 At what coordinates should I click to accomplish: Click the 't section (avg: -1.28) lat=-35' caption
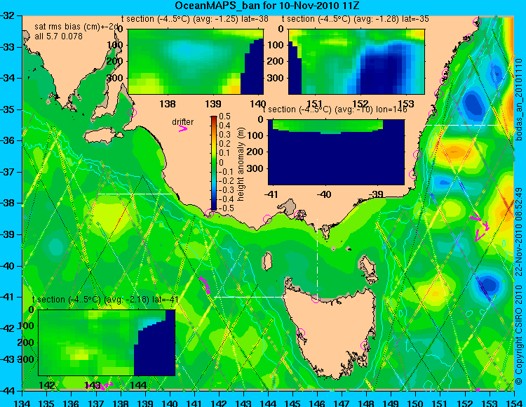(x=356, y=19)
